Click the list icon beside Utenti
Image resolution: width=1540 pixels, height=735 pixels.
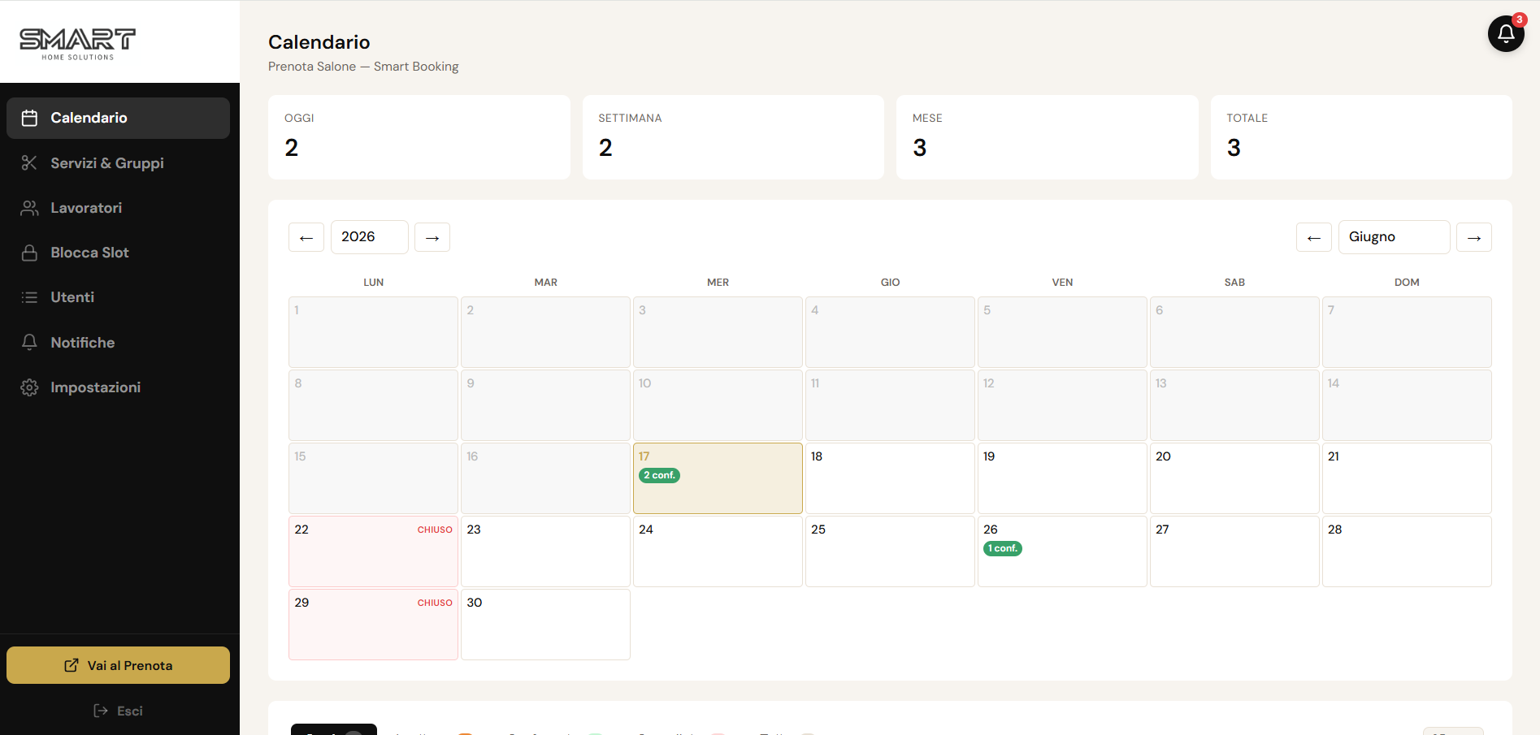click(29, 297)
